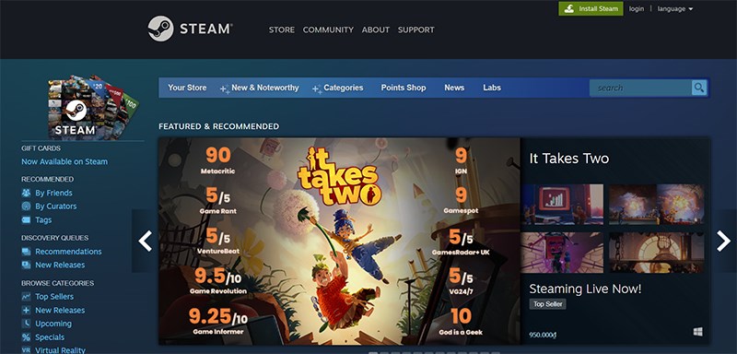Screen dimensions: 737x354
Task: Click the Now Available on Steam link
Action: coord(64,161)
